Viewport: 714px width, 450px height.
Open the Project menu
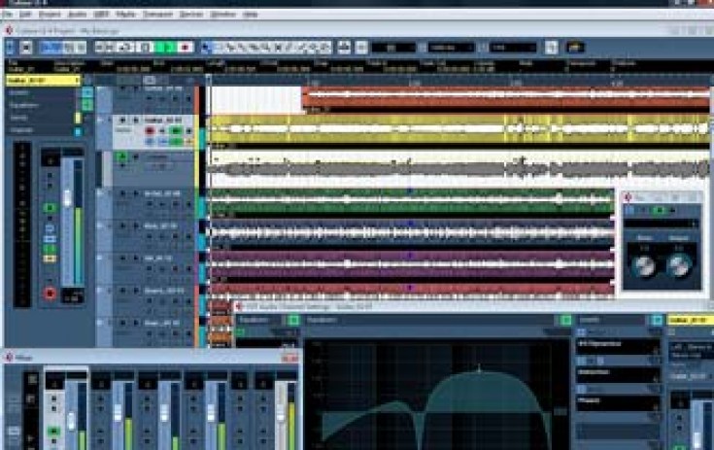click(x=50, y=15)
